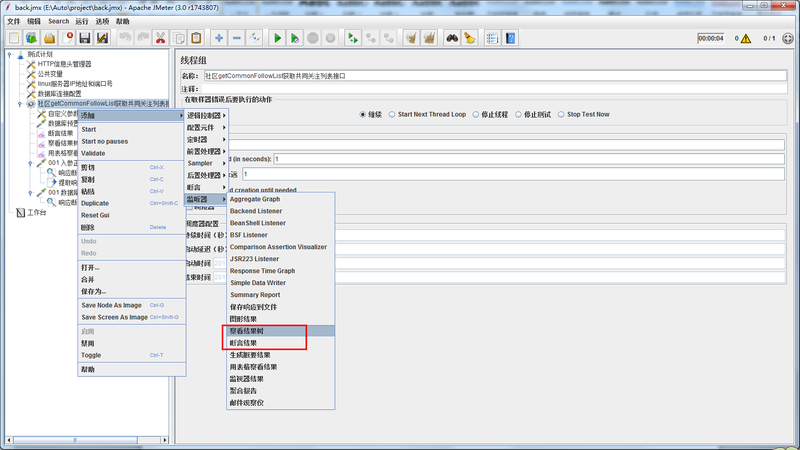800x450 pixels.
Task: Click the 名称 name input field
Action: (x=495, y=76)
